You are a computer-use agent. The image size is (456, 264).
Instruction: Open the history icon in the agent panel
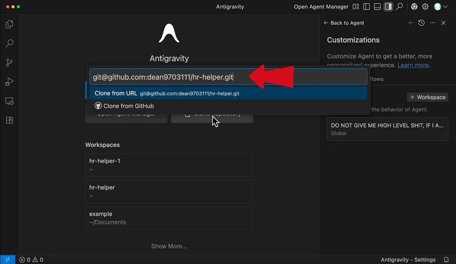click(x=421, y=23)
